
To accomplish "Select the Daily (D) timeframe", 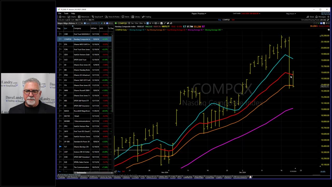I will [148, 23].
